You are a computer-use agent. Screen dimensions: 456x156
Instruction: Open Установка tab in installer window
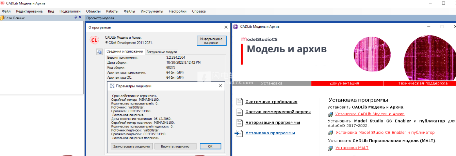pyautogui.click(x=272, y=83)
